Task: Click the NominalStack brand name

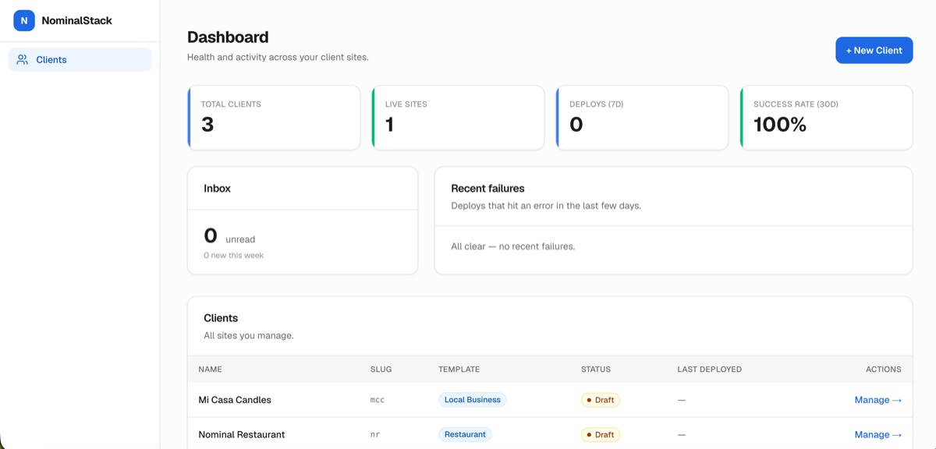Action: click(77, 21)
